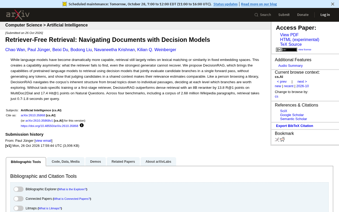Browse recent cs.AI listings
Screen dimensions: 339x212
pos(289,86)
